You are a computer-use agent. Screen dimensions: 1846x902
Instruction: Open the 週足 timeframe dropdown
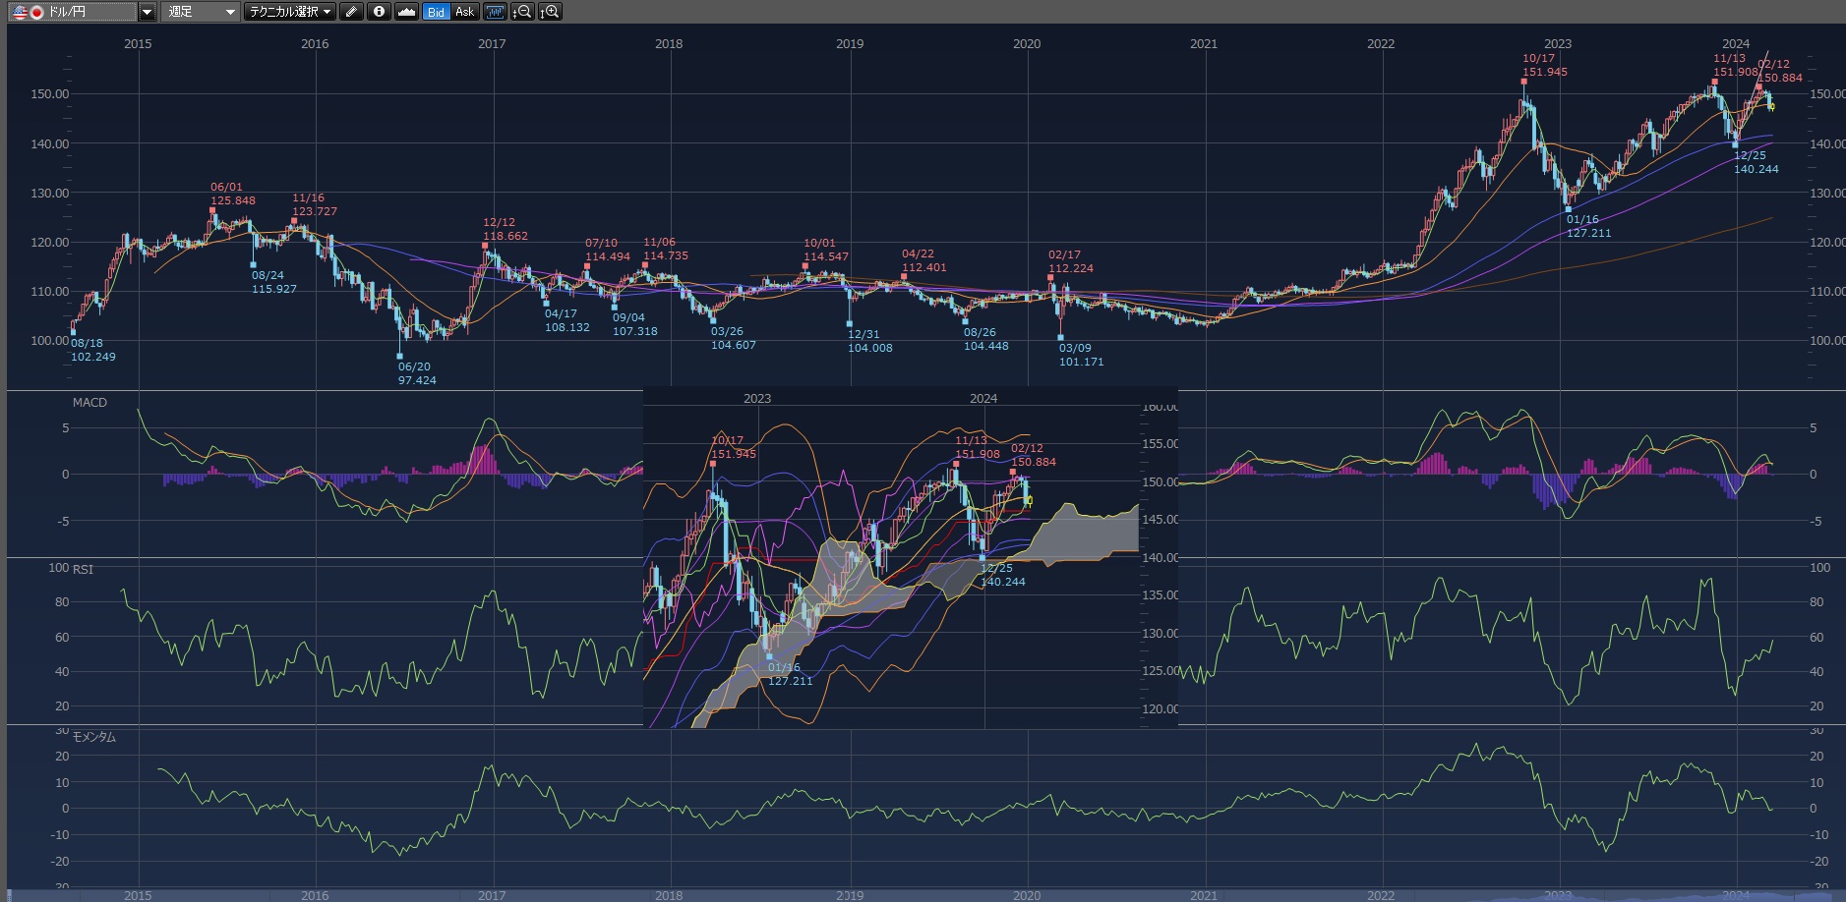click(x=201, y=12)
